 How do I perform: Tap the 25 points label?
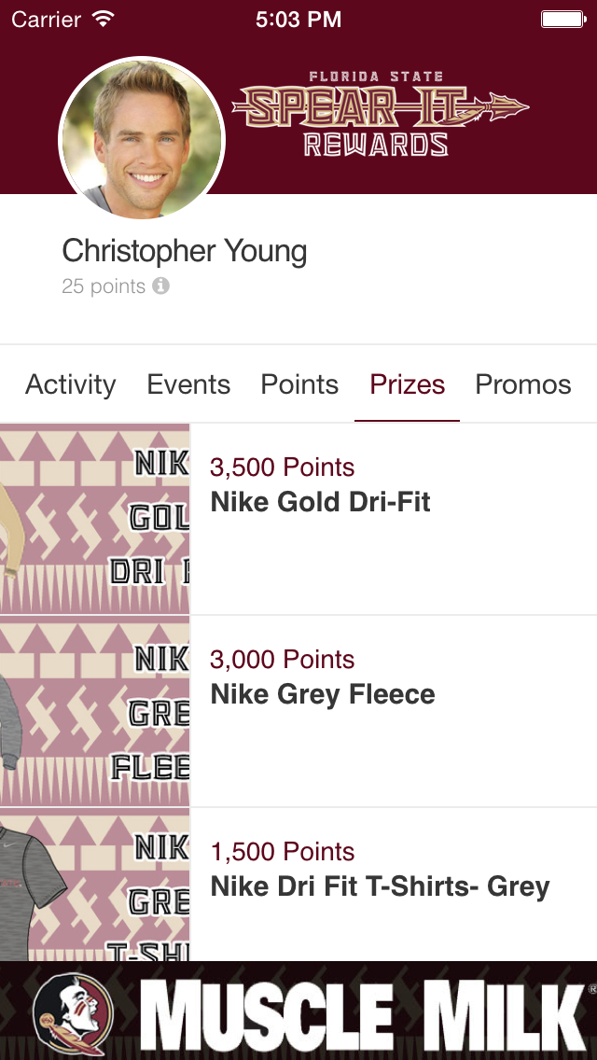(104, 286)
